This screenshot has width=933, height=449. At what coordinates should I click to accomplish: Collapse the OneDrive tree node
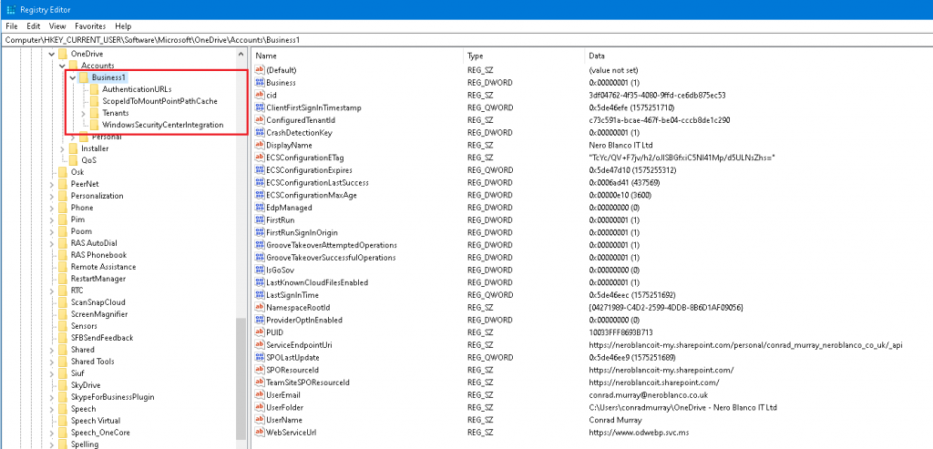(x=51, y=54)
